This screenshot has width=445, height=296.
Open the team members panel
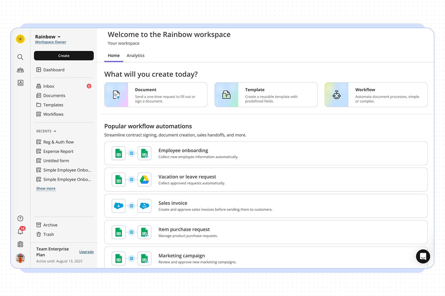[x=20, y=70]
